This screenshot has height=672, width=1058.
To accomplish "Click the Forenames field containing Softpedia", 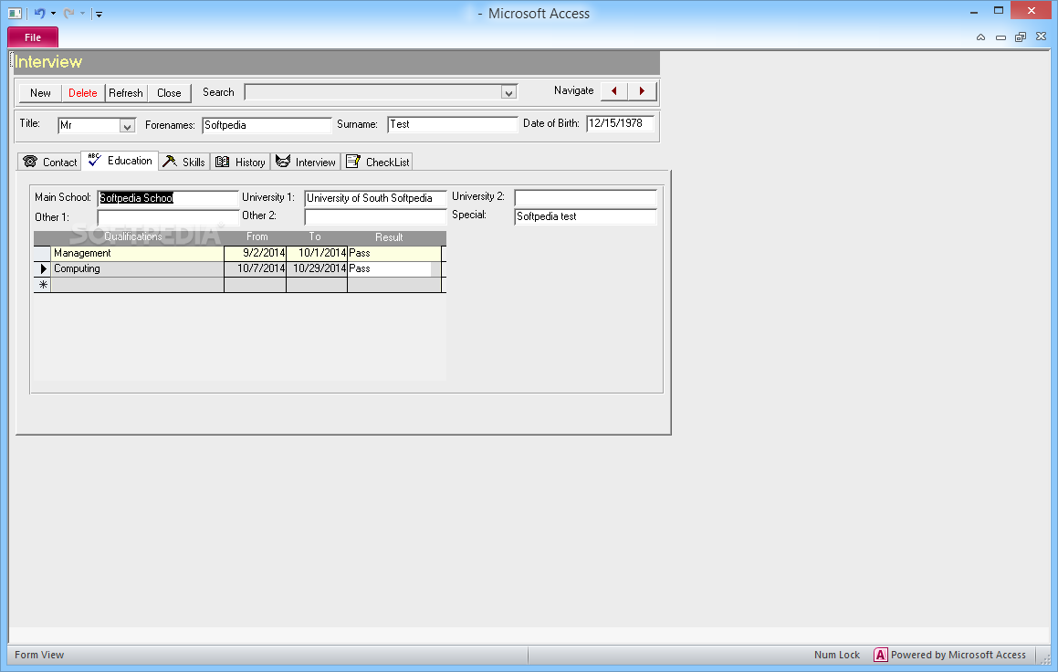I will pyautogui.click(x=267, y=125).
